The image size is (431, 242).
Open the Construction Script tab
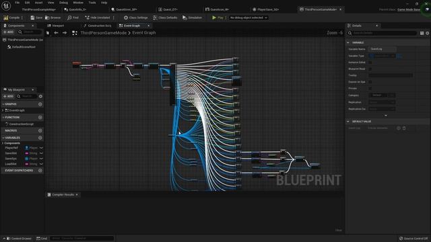[97, 26]
